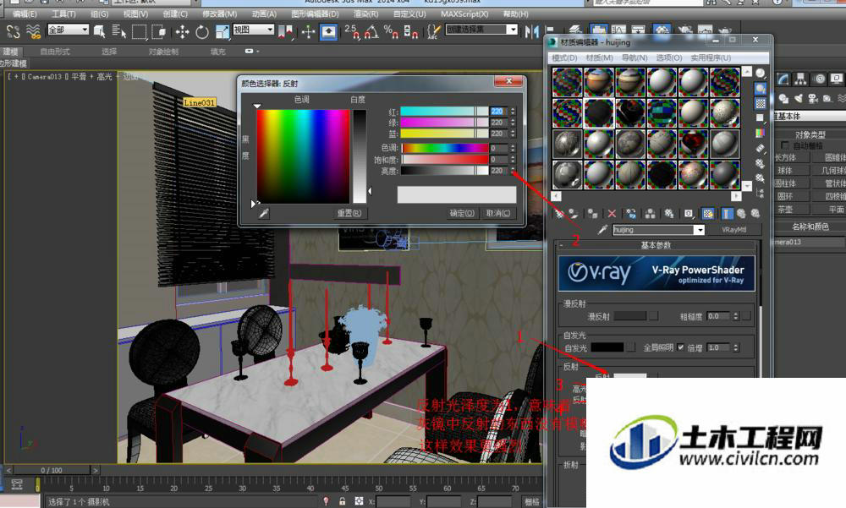
Task: Toggle the window/crossing selection icon
Action: point(159,31)
